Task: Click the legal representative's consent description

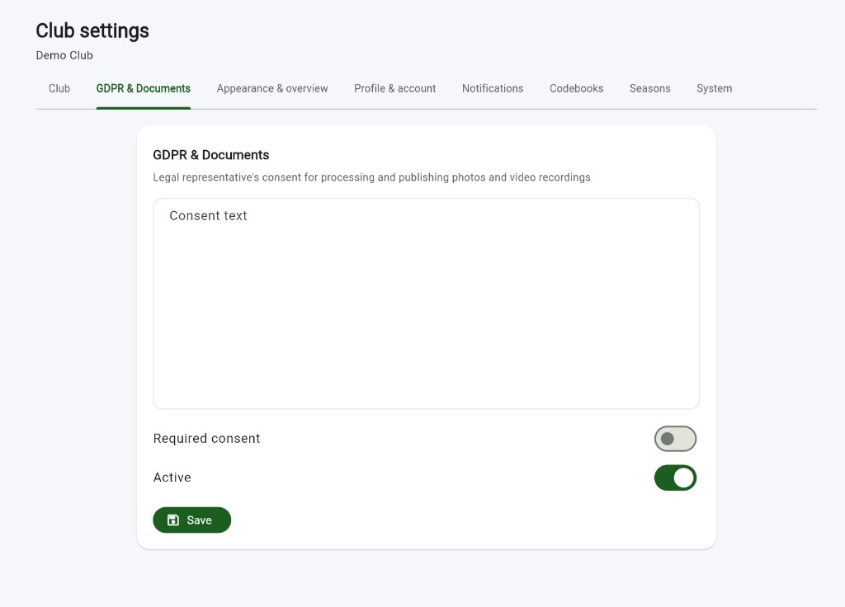Action: coord(371,177)
